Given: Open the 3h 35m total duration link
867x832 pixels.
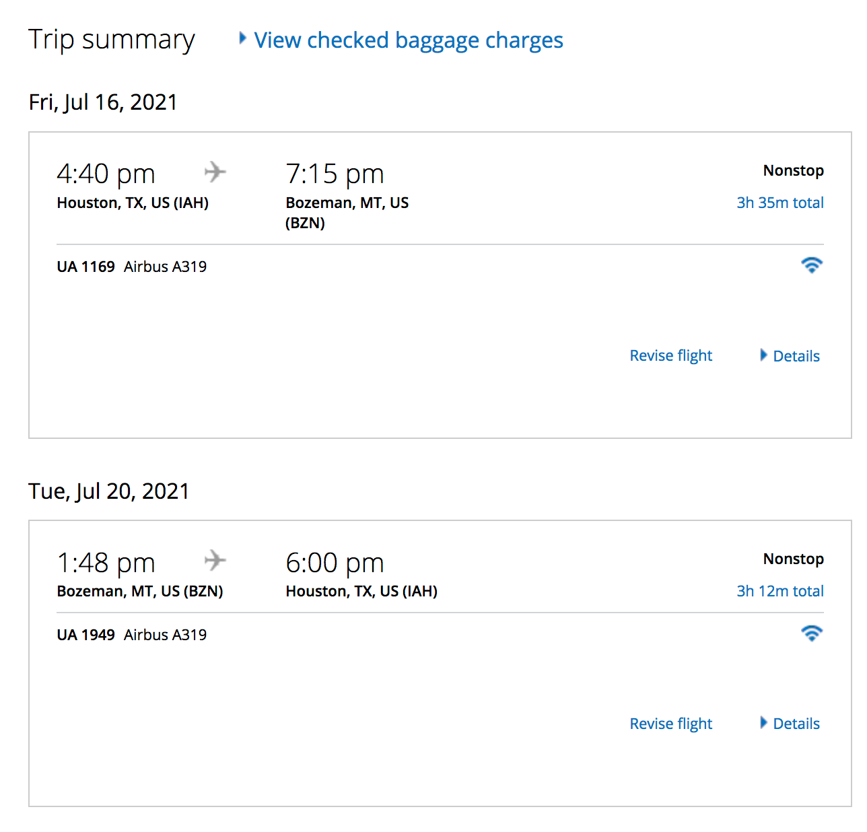Looking at the screenshot, I should click(x=779, y=203).
